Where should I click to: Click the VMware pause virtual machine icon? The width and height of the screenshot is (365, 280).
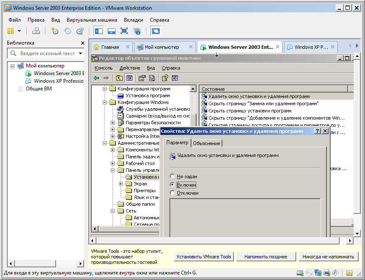(x=11, y=31)
